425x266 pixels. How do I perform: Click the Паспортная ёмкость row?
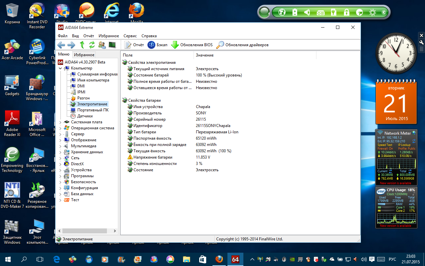pos(240,138)
